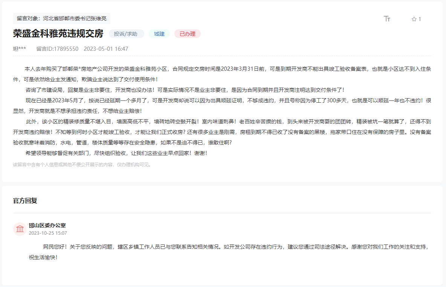Click the closing line 希望领导能够督促有关部门
The image size is (446, 287).
click(116, 153)
